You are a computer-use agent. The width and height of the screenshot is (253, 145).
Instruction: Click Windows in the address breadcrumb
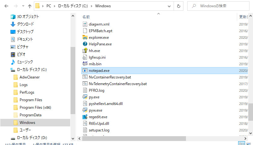click(x=103, y=6)
